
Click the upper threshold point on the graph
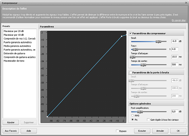(122, 36)
